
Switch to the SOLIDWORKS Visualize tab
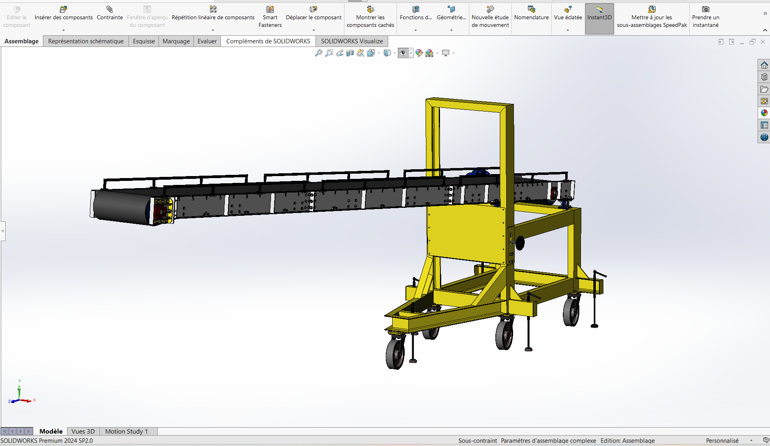coord(351,41)
